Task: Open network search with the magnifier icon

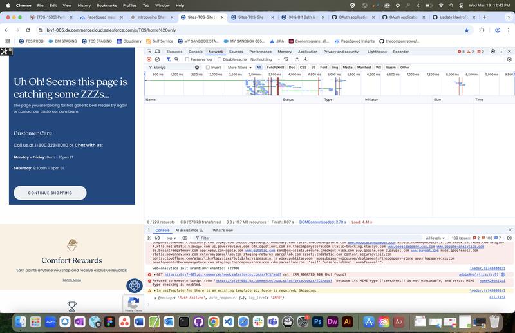Action: [177, 59]
